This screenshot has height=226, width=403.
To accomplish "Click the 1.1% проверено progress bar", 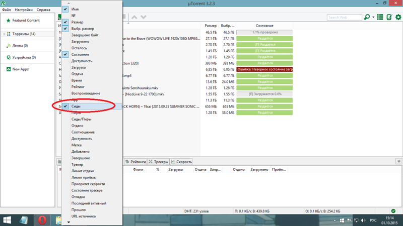I will coord(264,32).
